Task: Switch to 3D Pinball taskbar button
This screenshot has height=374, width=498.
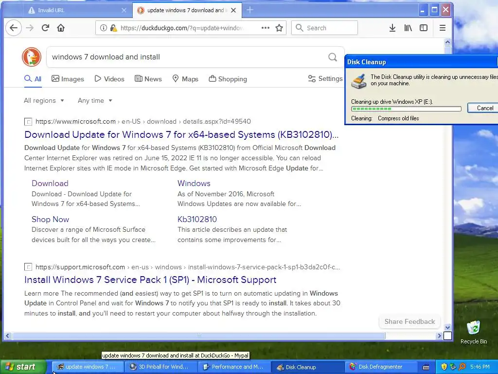Action: pos(160,367)
